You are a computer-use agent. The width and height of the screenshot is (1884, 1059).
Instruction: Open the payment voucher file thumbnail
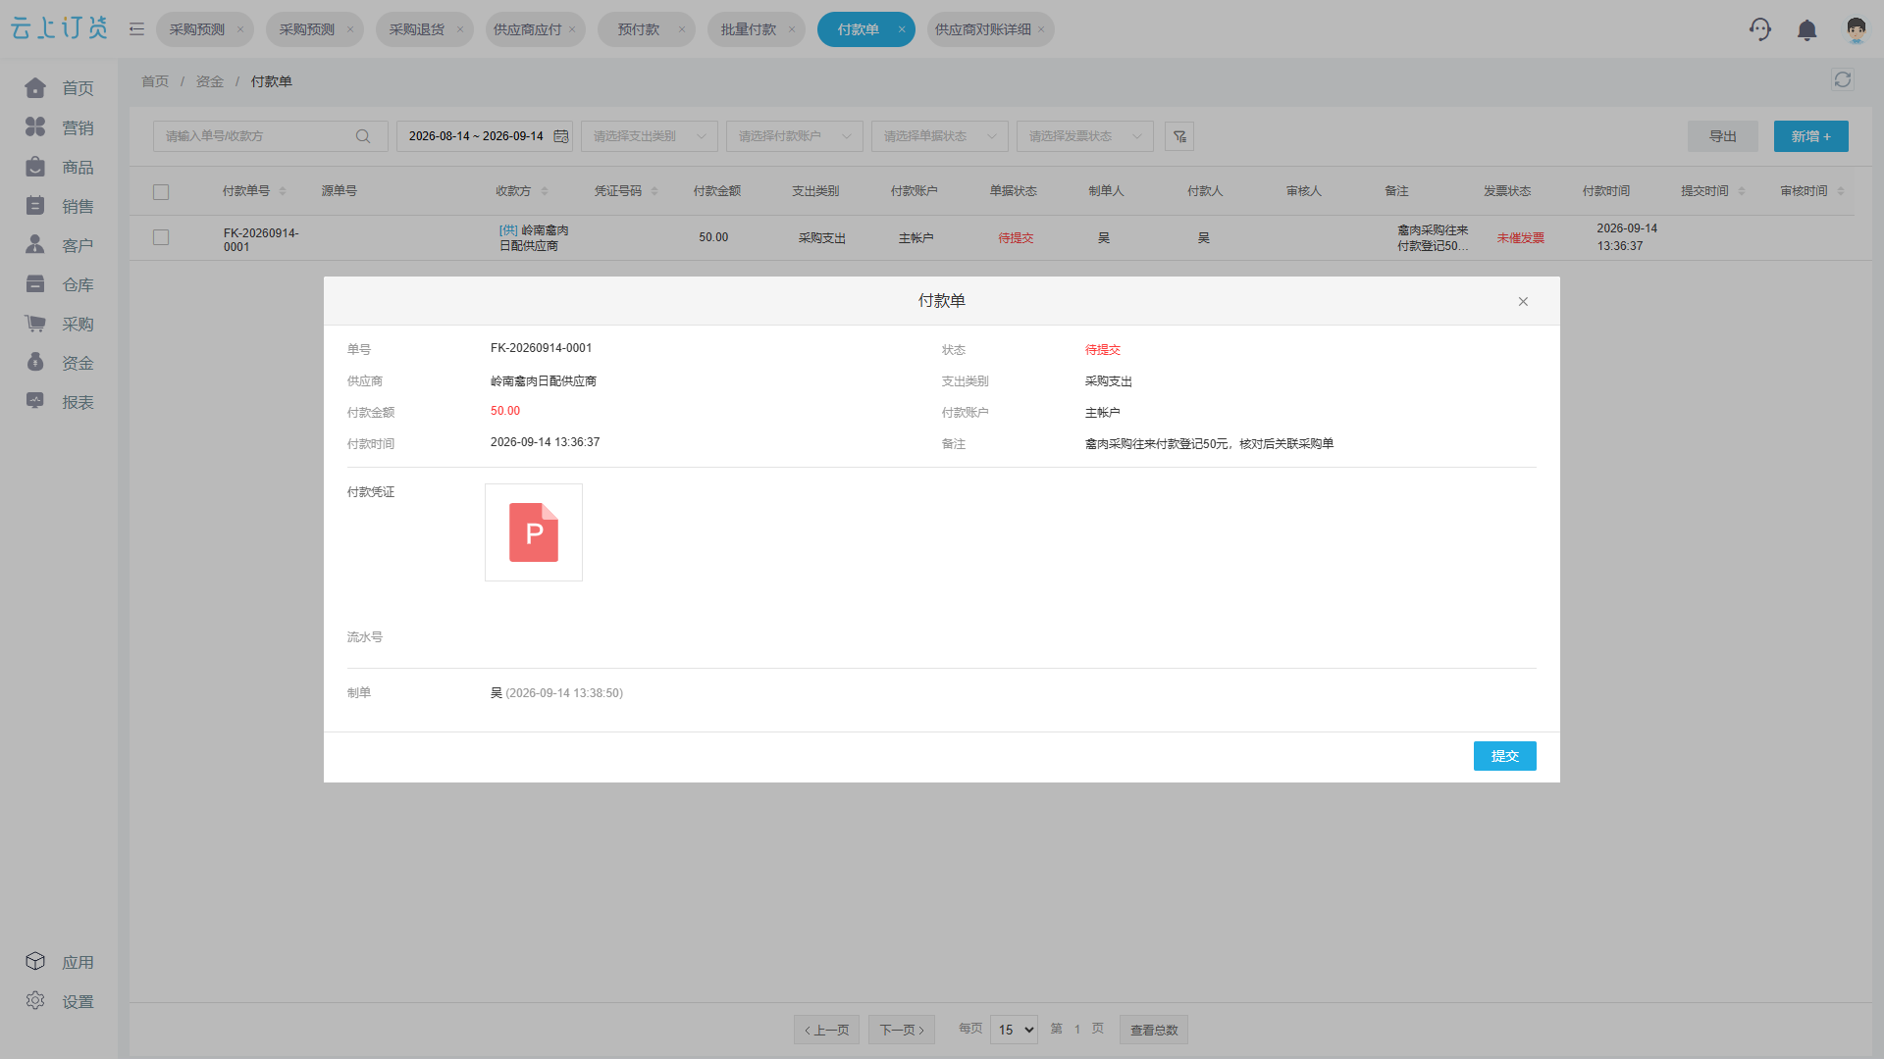pyautogui.click(x=534, y=532)
